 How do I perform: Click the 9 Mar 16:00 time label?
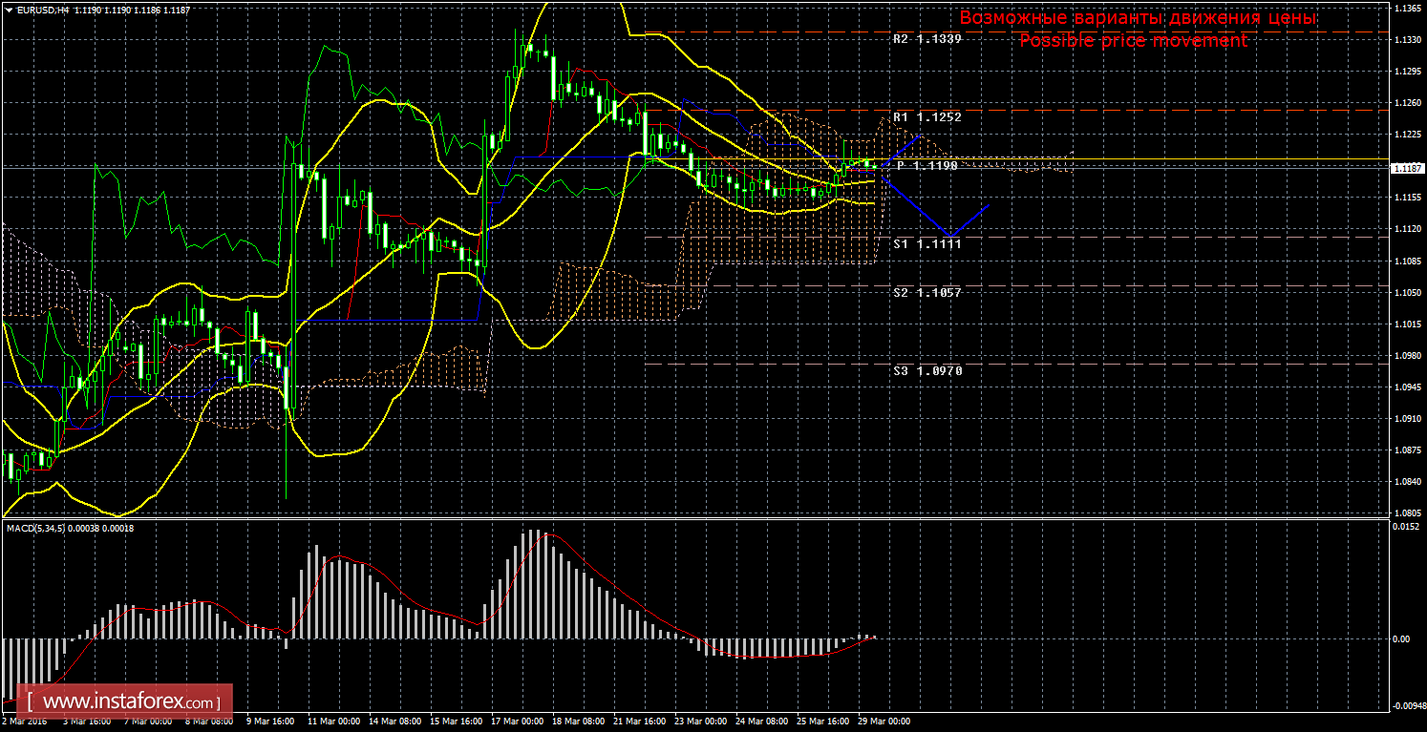coord(269,722)
